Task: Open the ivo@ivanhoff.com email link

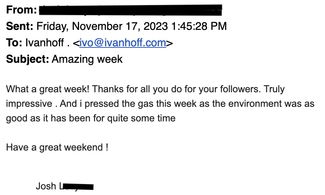Action: coord(123,43)
